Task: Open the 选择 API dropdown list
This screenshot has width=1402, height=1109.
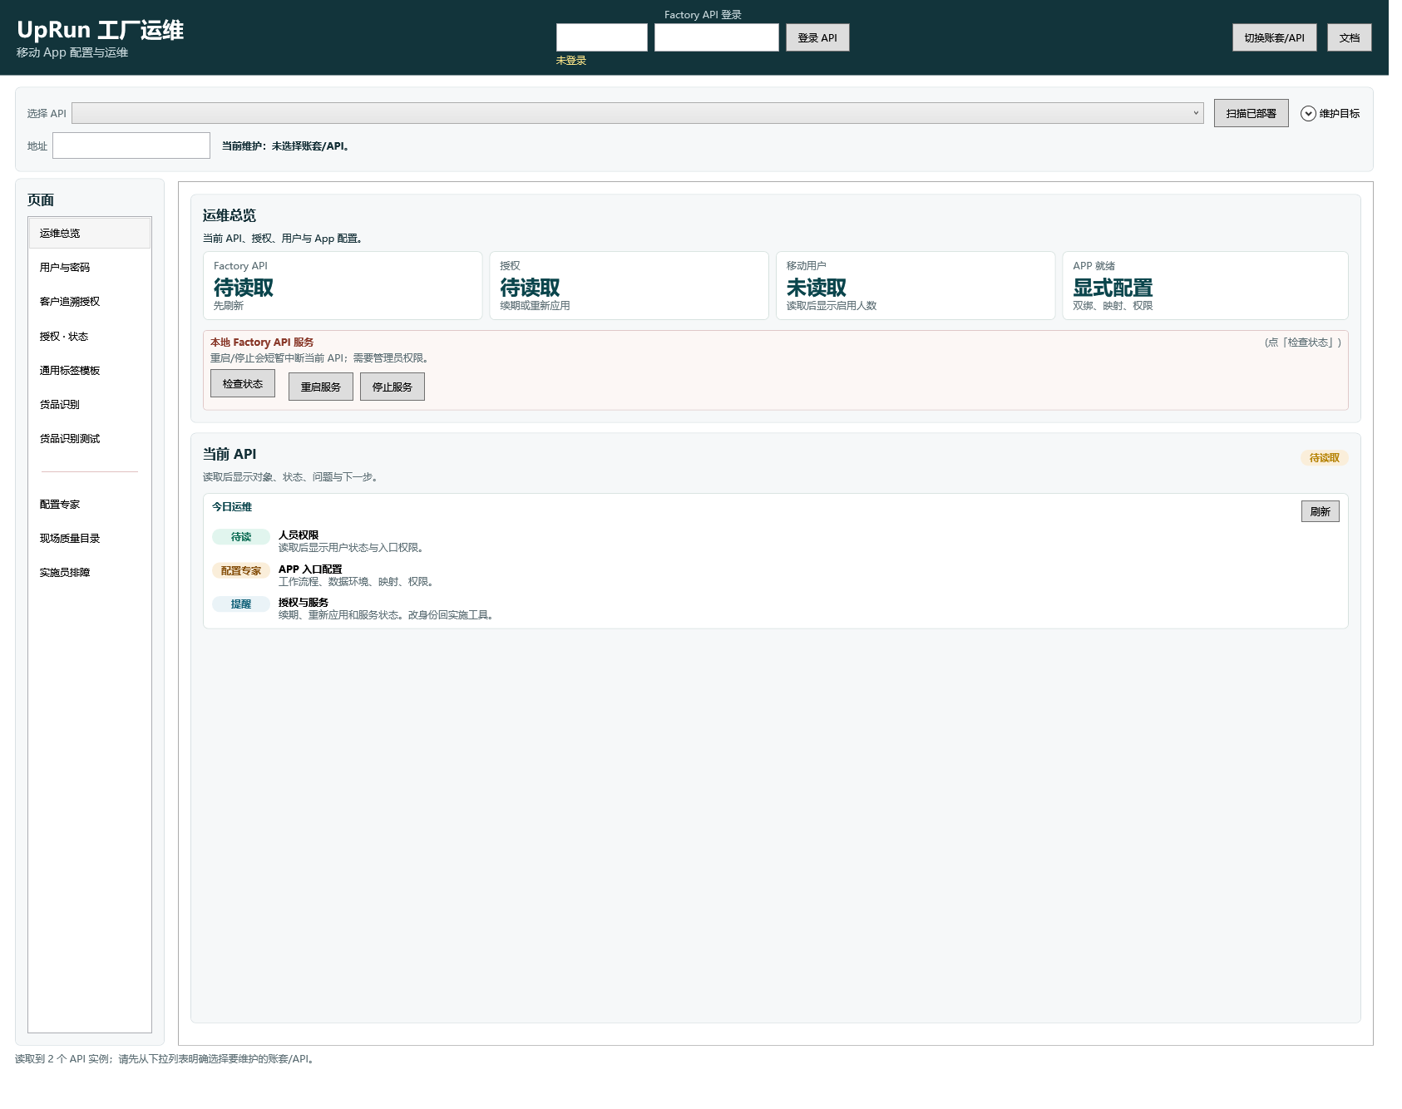Action: pos(638,113)
